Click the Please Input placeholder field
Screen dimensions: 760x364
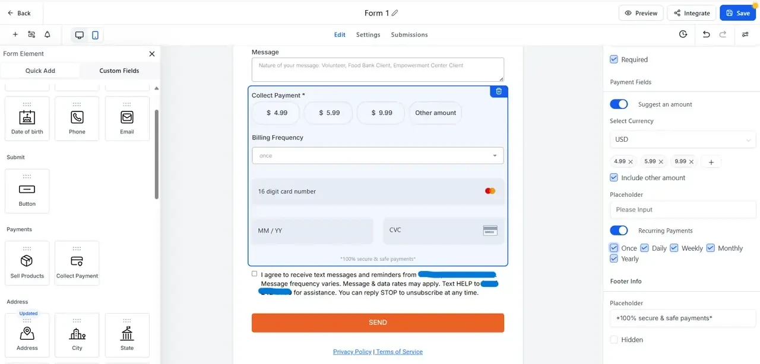coord(683,209)
